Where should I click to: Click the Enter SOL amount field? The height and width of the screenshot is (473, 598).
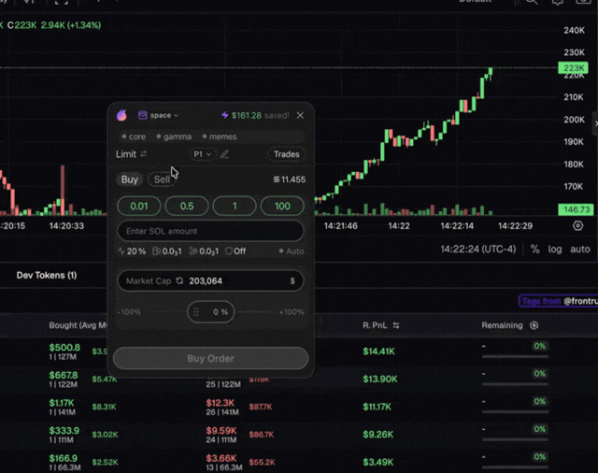[210, 231]
